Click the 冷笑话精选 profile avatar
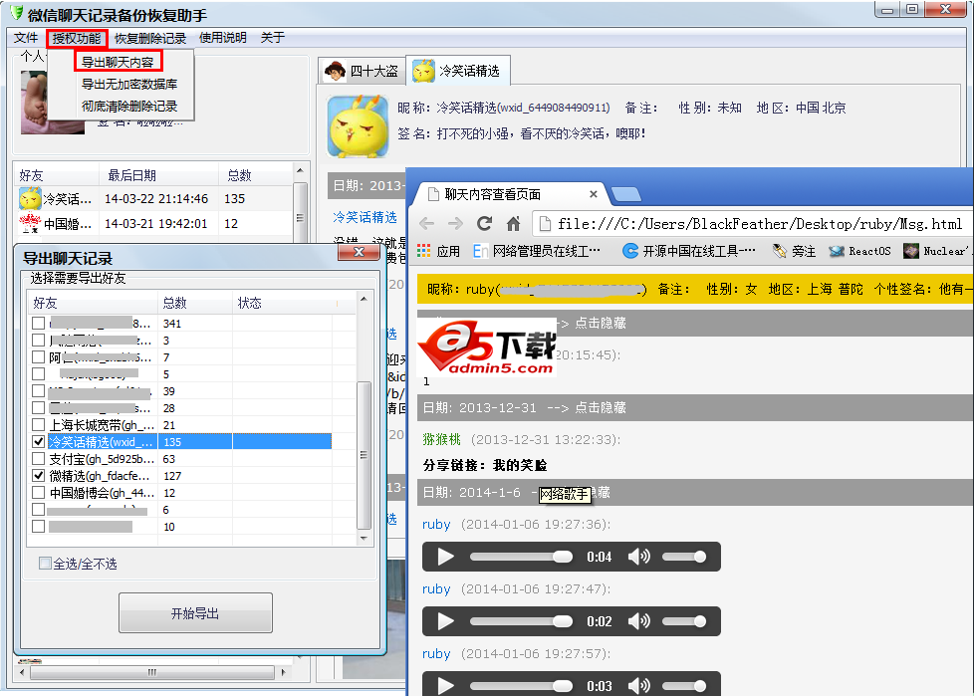The image size is (974, 696). click(x=358, y=125)
